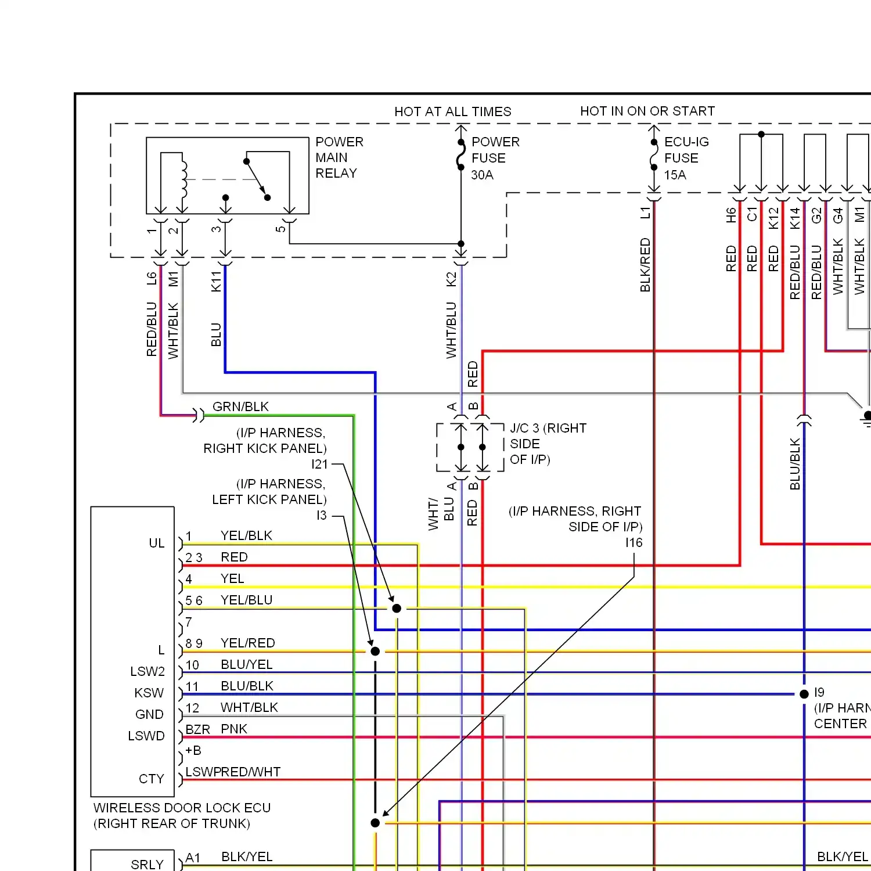Click the HOT AT ALL TIMES heading

pyautogui.click(x=453, y=111)
